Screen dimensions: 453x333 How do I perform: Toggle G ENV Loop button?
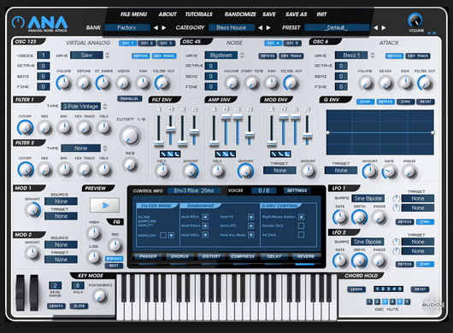coord(365,102)
